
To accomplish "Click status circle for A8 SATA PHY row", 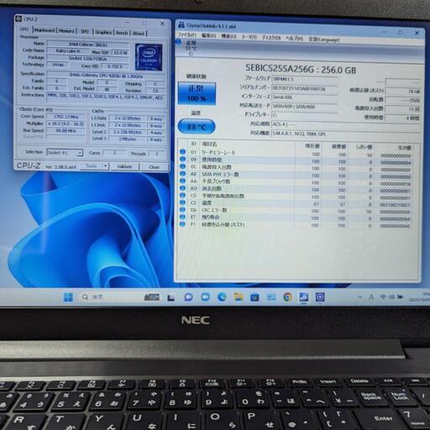I will pyautogui.click(x=182, y=174).
